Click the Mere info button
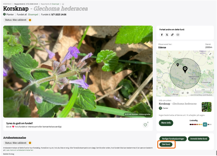The height and width of the screenshot is (156, 217). click(166, 123)
